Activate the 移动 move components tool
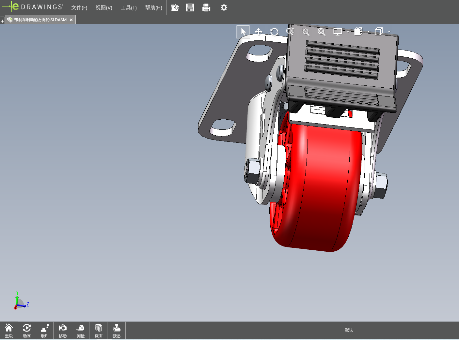459x340 pixels. coord(62,331)
